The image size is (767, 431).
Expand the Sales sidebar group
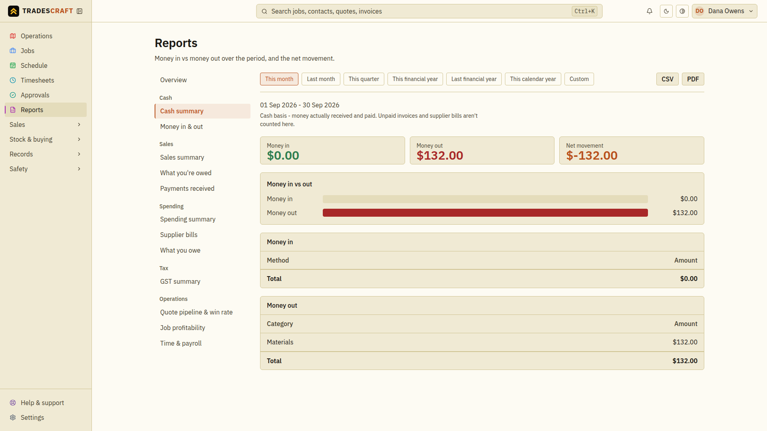point(46,125)
